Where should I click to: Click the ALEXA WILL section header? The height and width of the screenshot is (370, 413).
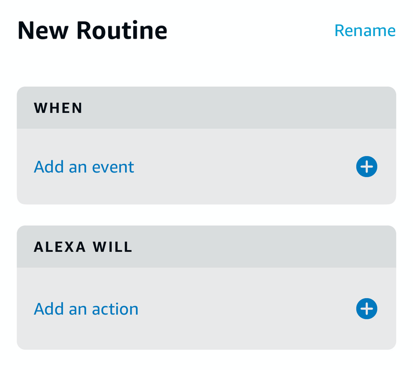click(206, 247)
